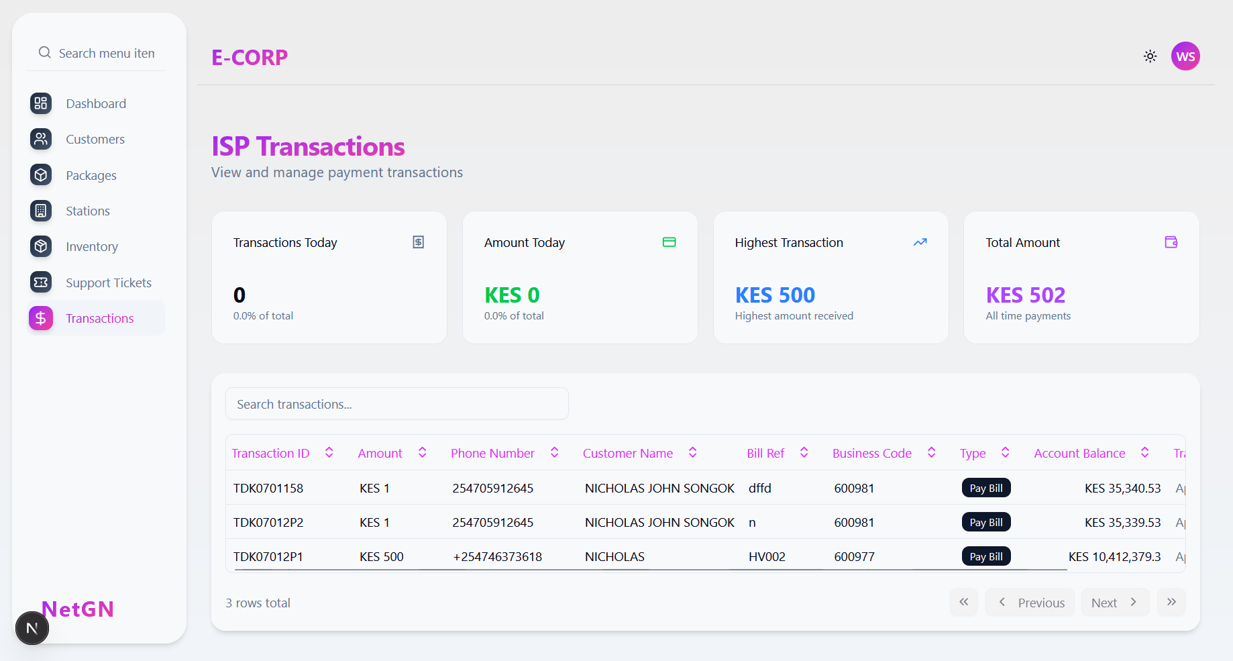Click the Customers people icon
This screenshot has width=1233, height=661.
coord(41,139)
